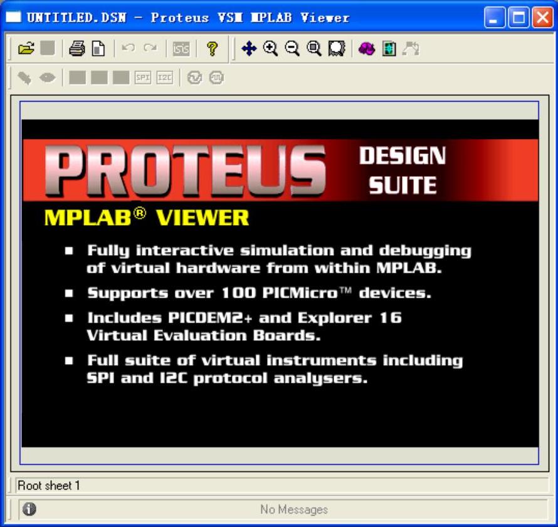Open the SPI protocol analyser tool

[143, 78]
